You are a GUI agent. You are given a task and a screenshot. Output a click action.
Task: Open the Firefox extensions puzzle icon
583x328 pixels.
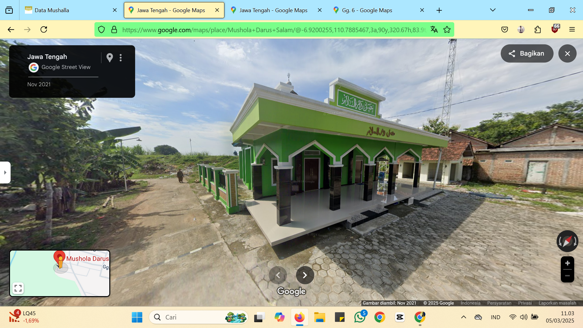point(537,29)
